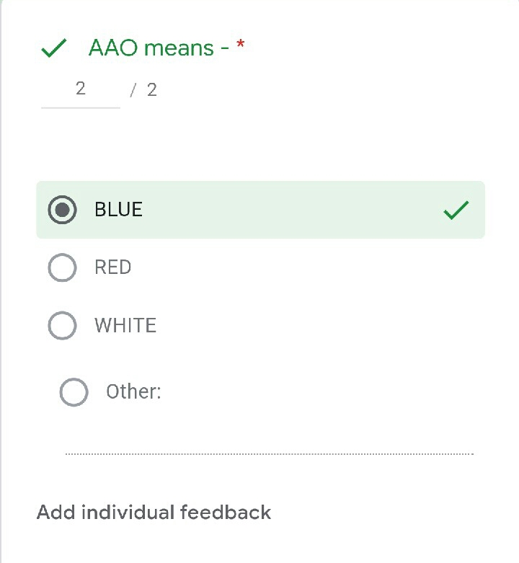Click the left border of the question card
Screen dimensions: 519x563
coord(1,288)
